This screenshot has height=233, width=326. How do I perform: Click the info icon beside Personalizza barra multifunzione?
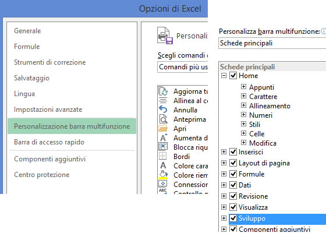point(324,31)
